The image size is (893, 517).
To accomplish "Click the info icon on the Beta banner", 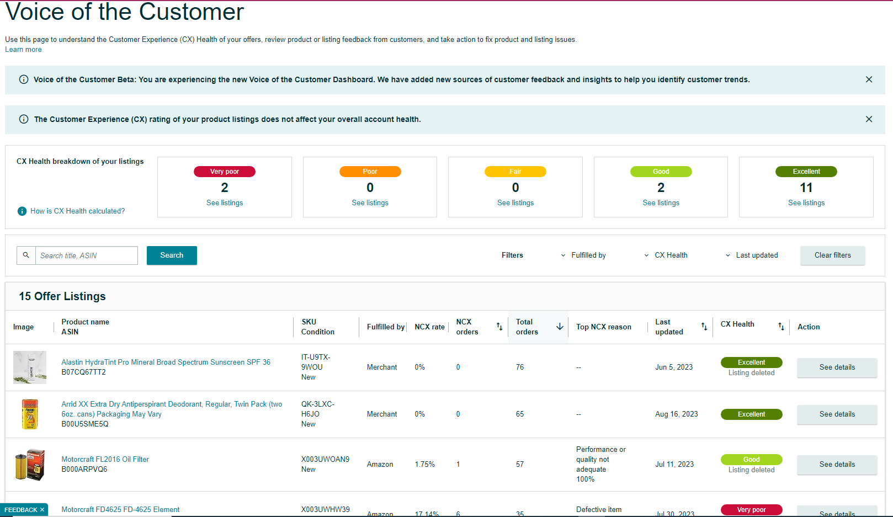I will point(24,79).
